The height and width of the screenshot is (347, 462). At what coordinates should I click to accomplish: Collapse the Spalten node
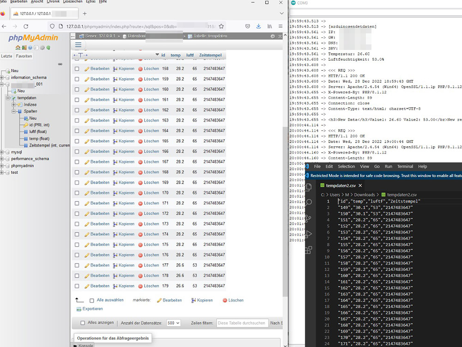tap(13, 111)
